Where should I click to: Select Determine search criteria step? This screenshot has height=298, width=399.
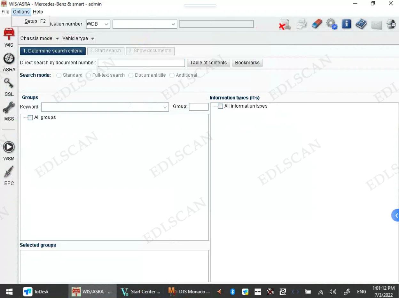53,51
